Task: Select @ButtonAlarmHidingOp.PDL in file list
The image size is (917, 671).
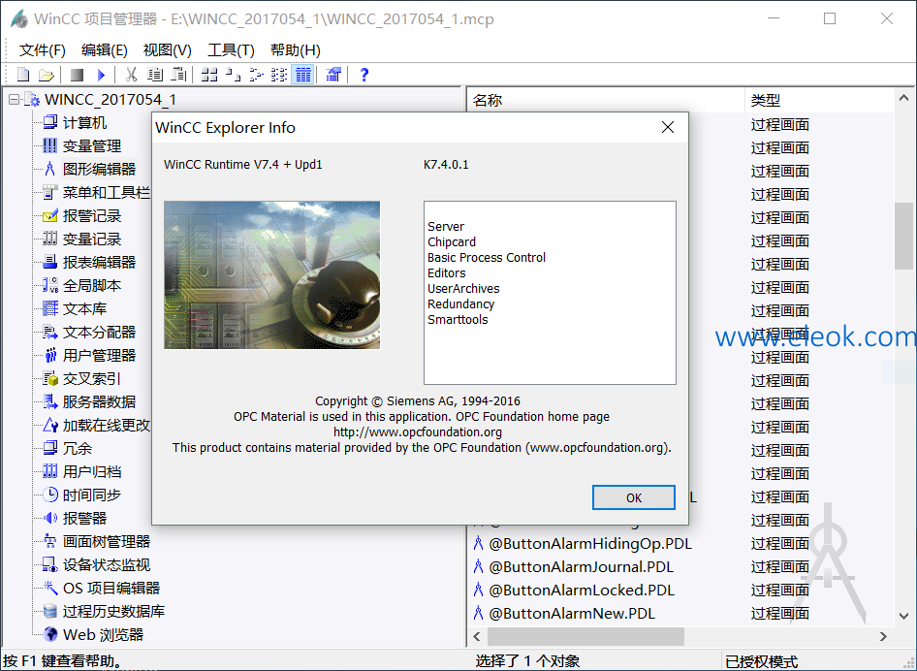Action: pyautogui.click(x=590, y=543)
